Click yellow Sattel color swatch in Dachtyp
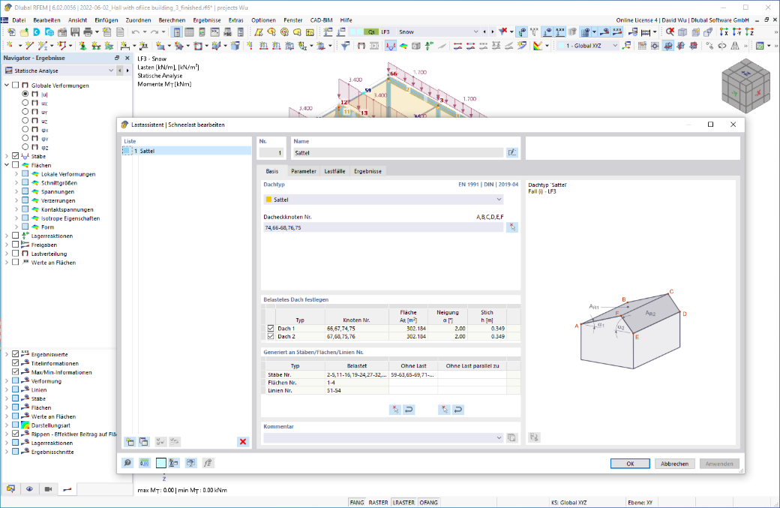This screenshot has width=780, height=508. coord(269,200)
